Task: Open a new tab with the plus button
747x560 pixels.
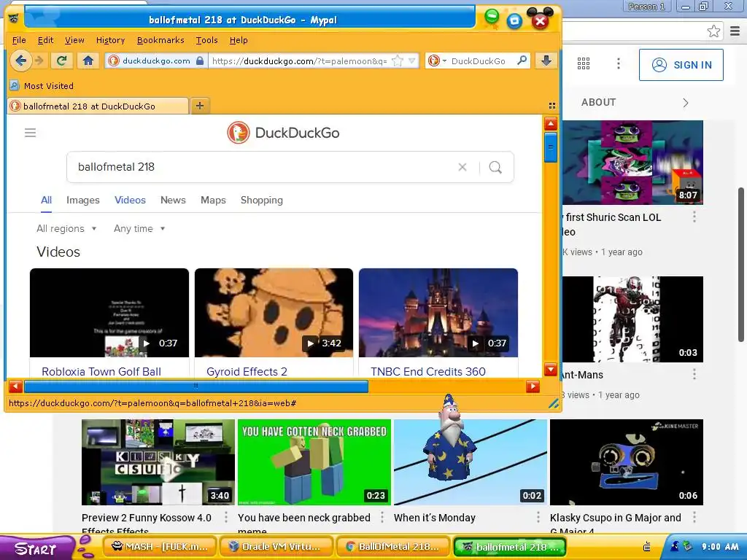Action: (200, 105)
